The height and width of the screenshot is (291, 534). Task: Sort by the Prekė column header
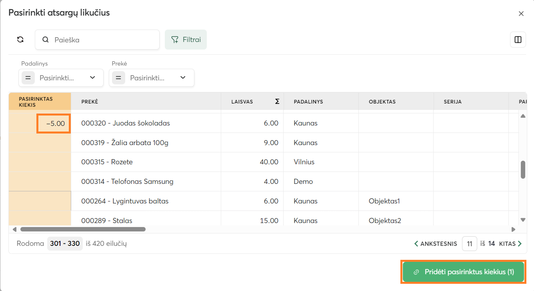(x=90, y=102)
